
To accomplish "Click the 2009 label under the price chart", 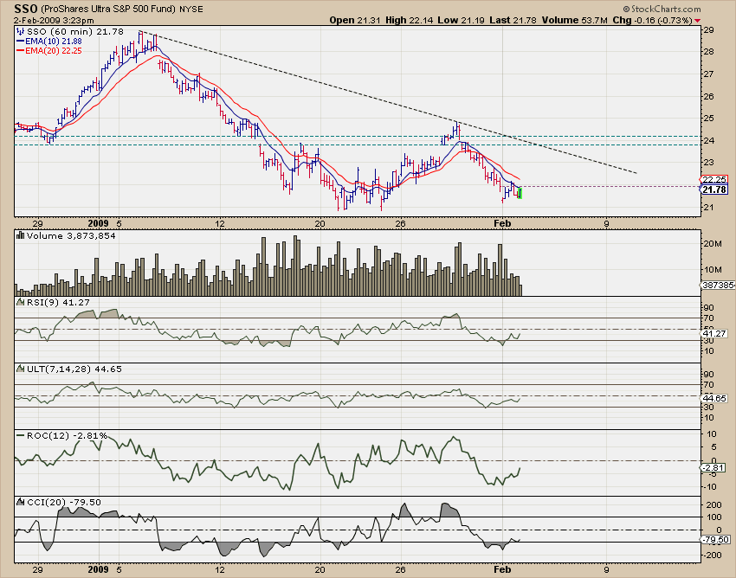I will click(x=98, y=224).
